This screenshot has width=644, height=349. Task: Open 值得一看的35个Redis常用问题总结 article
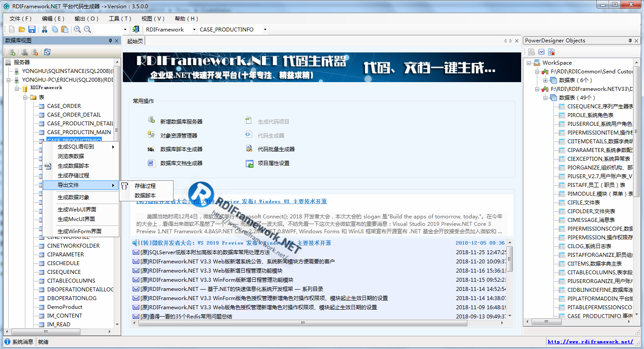186,316
